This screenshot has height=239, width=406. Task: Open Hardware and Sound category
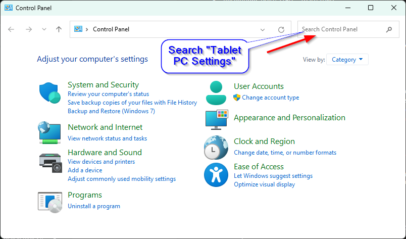pos(105,152)
